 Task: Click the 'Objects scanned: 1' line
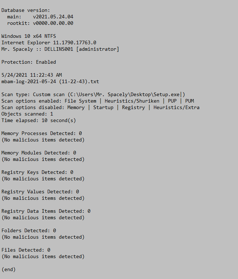pos(27,114)
